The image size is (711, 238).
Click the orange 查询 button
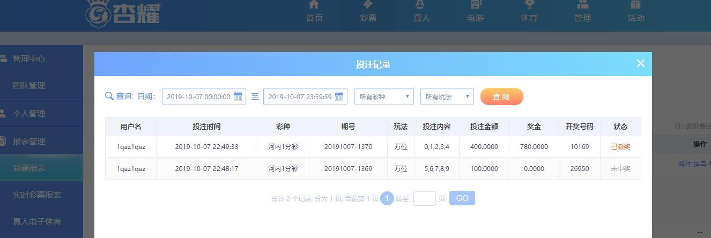point(501,96)
